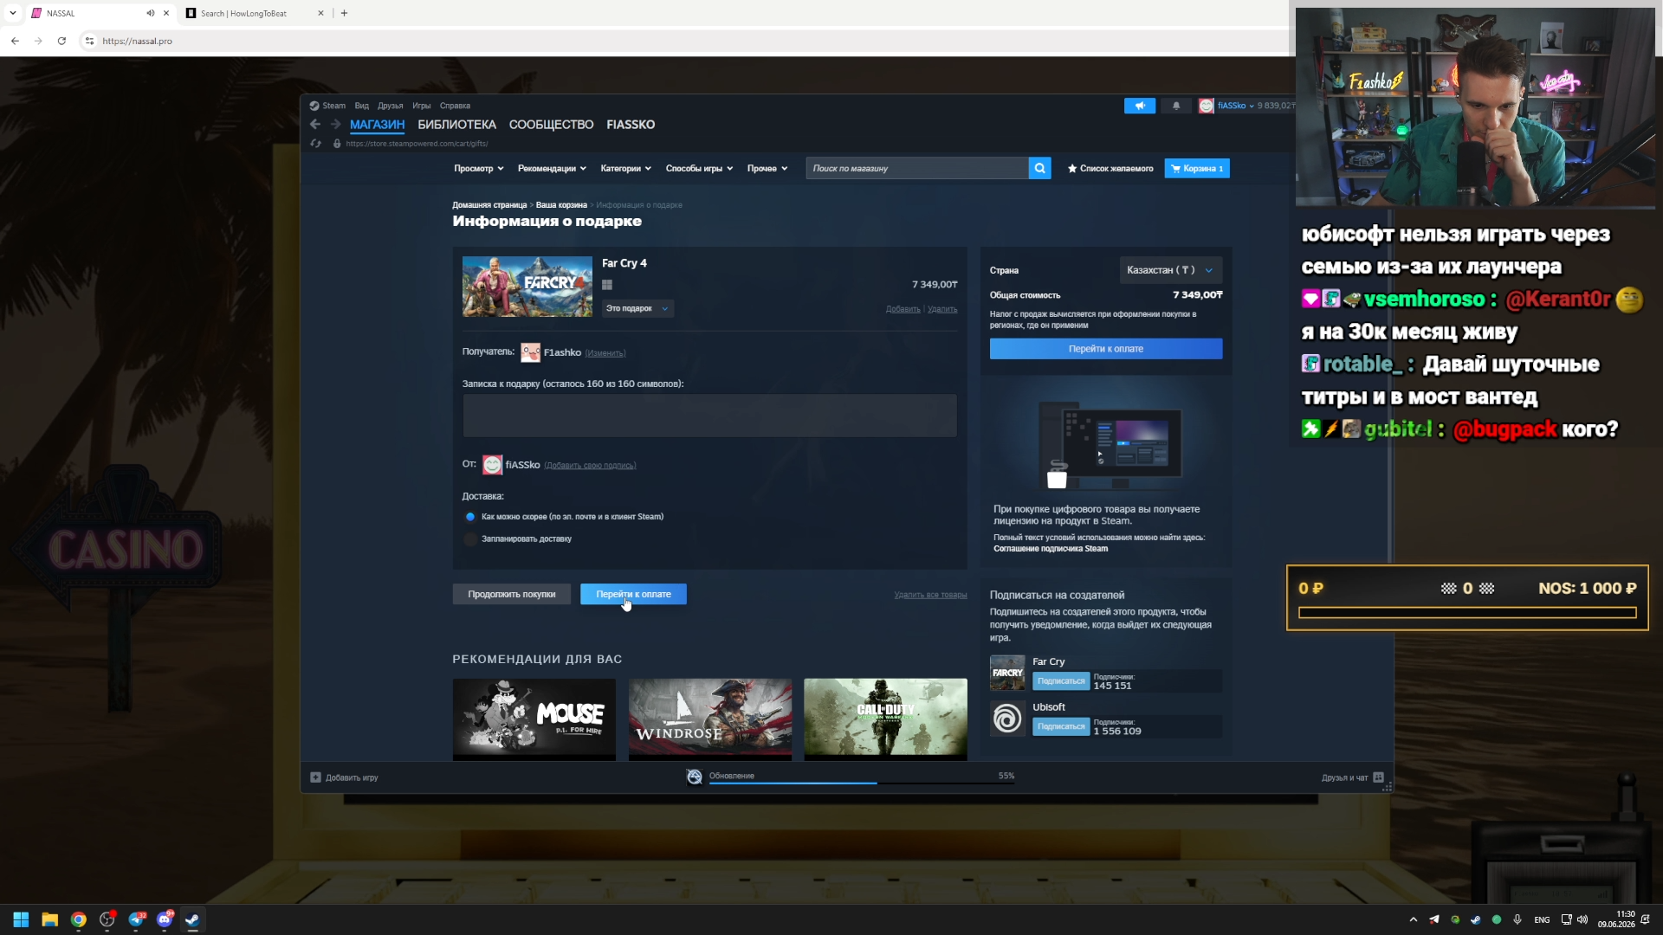Select the schedule delivery radio option
The height and width of the screenshot is (935, 1663).
coord(470,539)
